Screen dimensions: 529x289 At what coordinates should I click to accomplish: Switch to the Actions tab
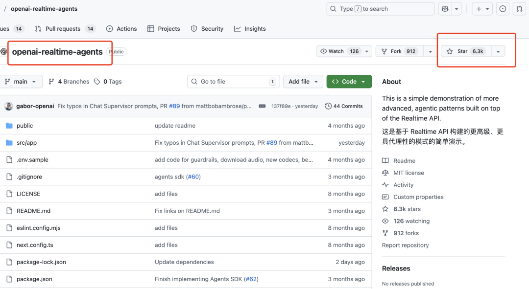(121, 29)
